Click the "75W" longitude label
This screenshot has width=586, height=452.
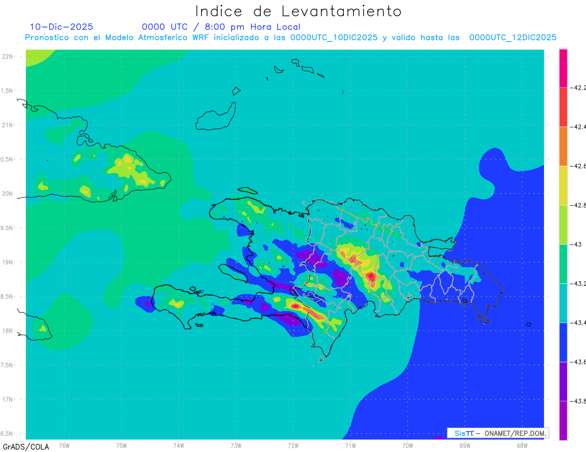point(122,445)
